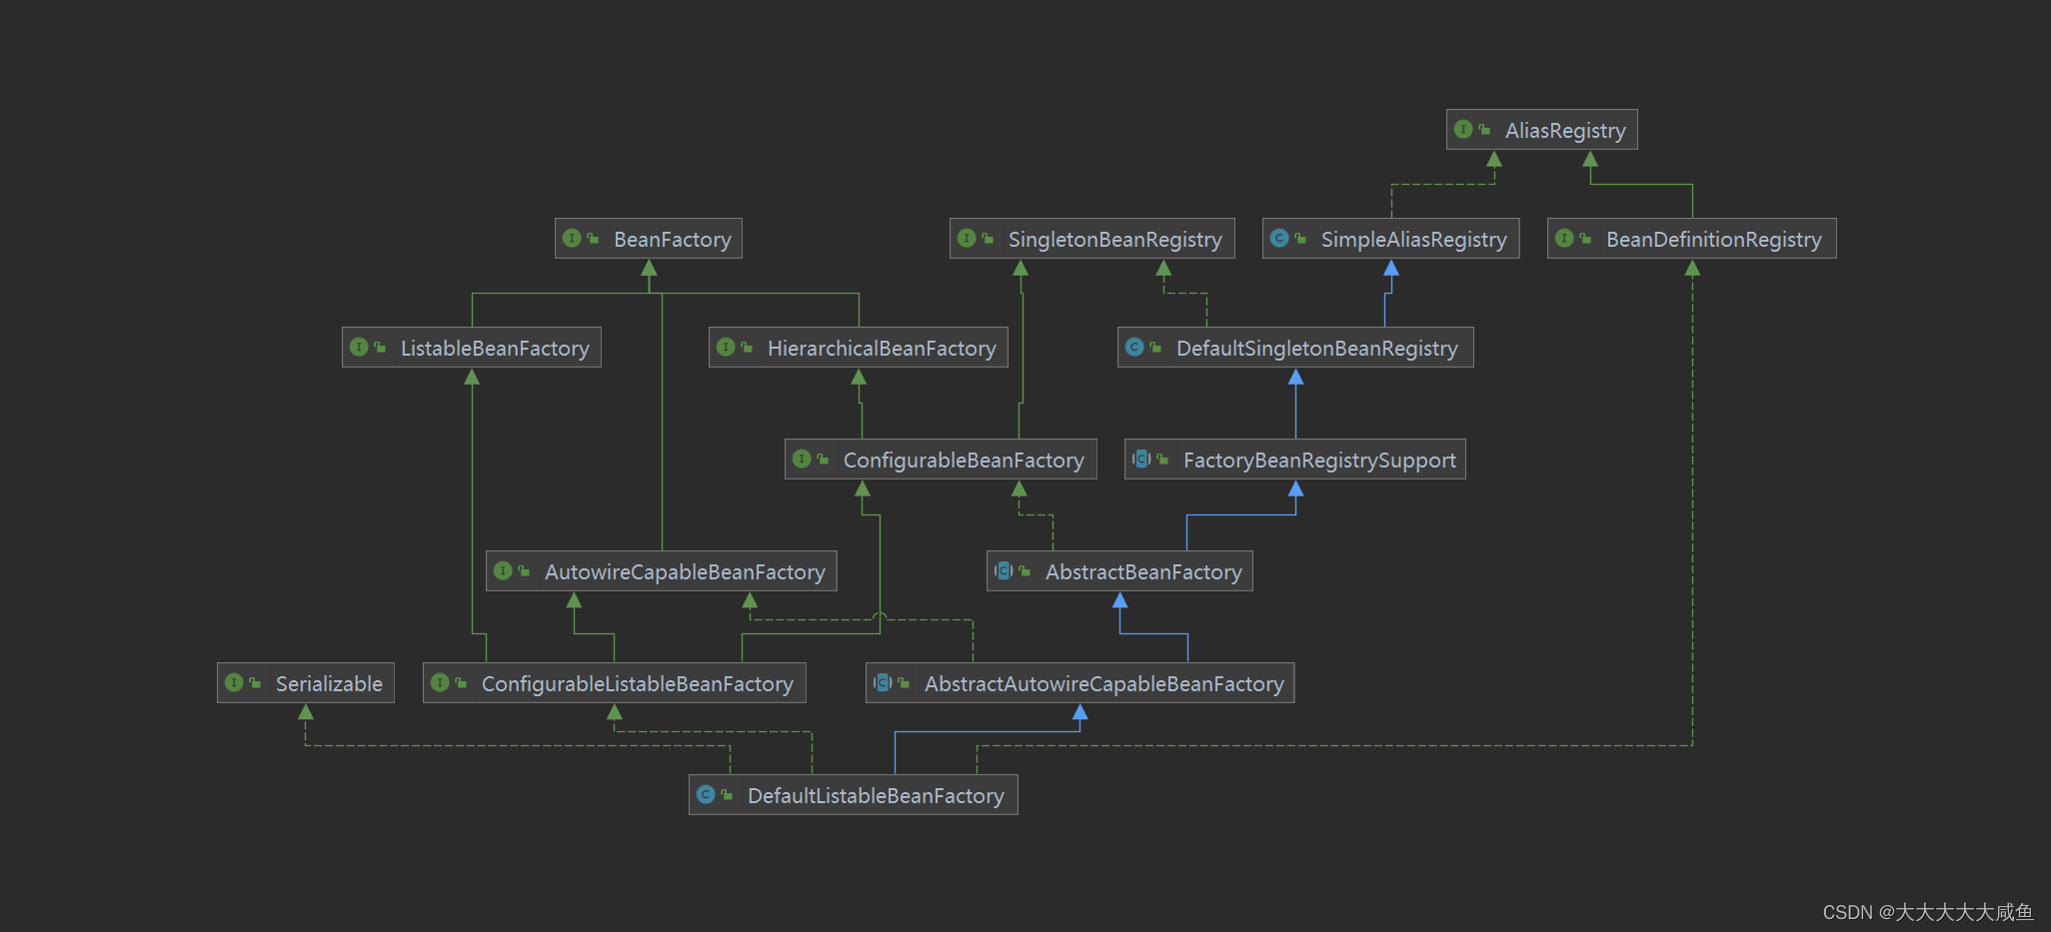Viewport: 2051px width, 932px height.
Task: Select the DefaultSingletonBeanRegistry node label
Action: pyautogui.click(x=1317, y=348)
